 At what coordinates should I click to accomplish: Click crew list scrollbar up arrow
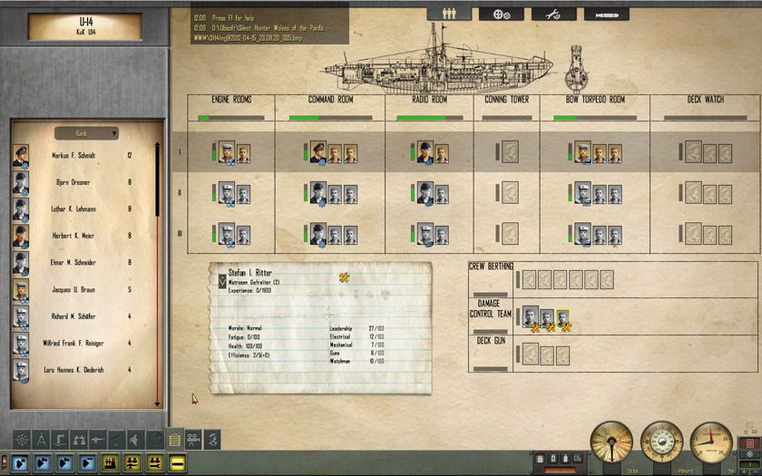[157, 145]
